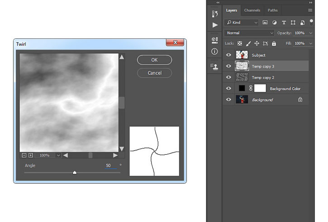Lock all layer attributes padlock icon
The image size is (328, 222).
(x=274, y=43)
